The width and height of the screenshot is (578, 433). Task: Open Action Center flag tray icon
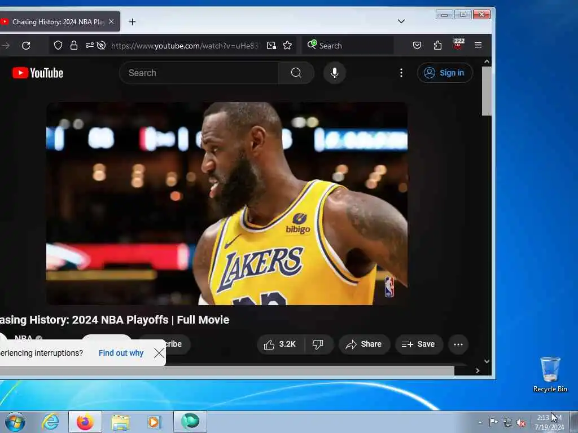tap(493, 422)
